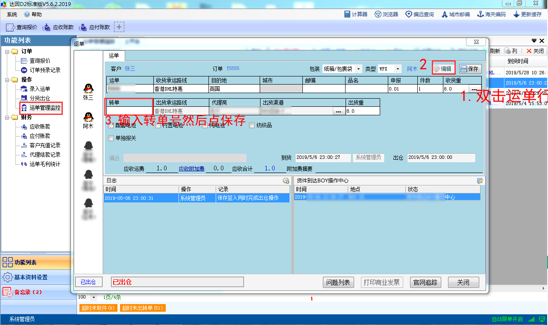Screen dimensions: 548x325
Task: Collapse the 财务 tree folder
Action: (x=7, y=117)
